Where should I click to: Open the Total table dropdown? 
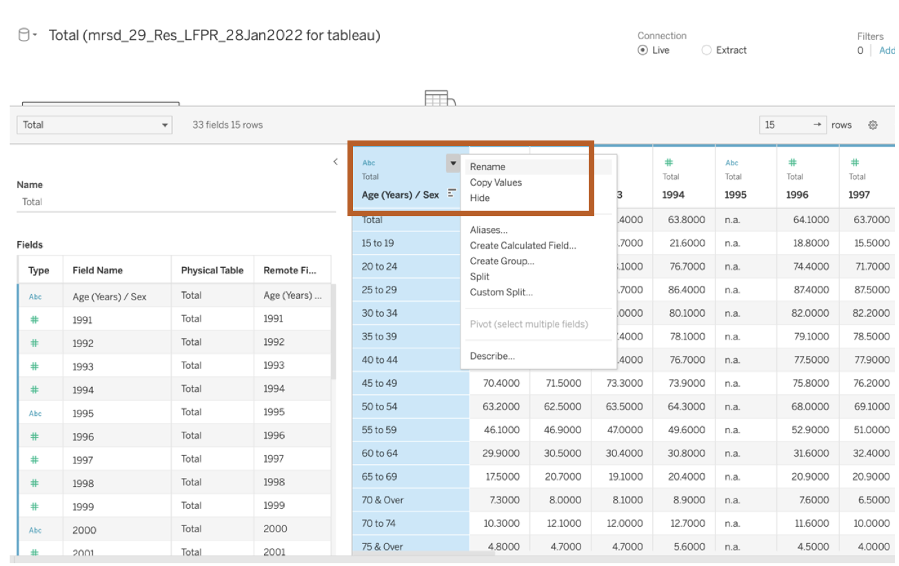[x=95, y=125]
